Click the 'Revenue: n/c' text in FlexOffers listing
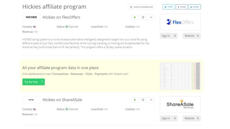Image resolution: width=230 pixels, height=129 pixels. (30, 32)
